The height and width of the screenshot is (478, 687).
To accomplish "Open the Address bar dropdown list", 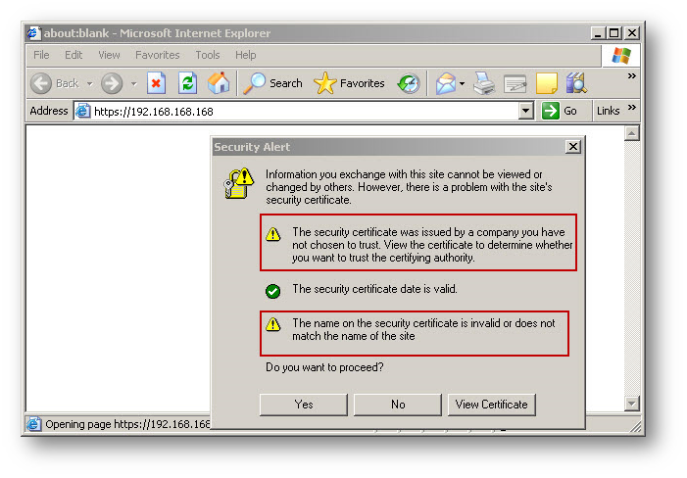I will click(x=525, y=111).
